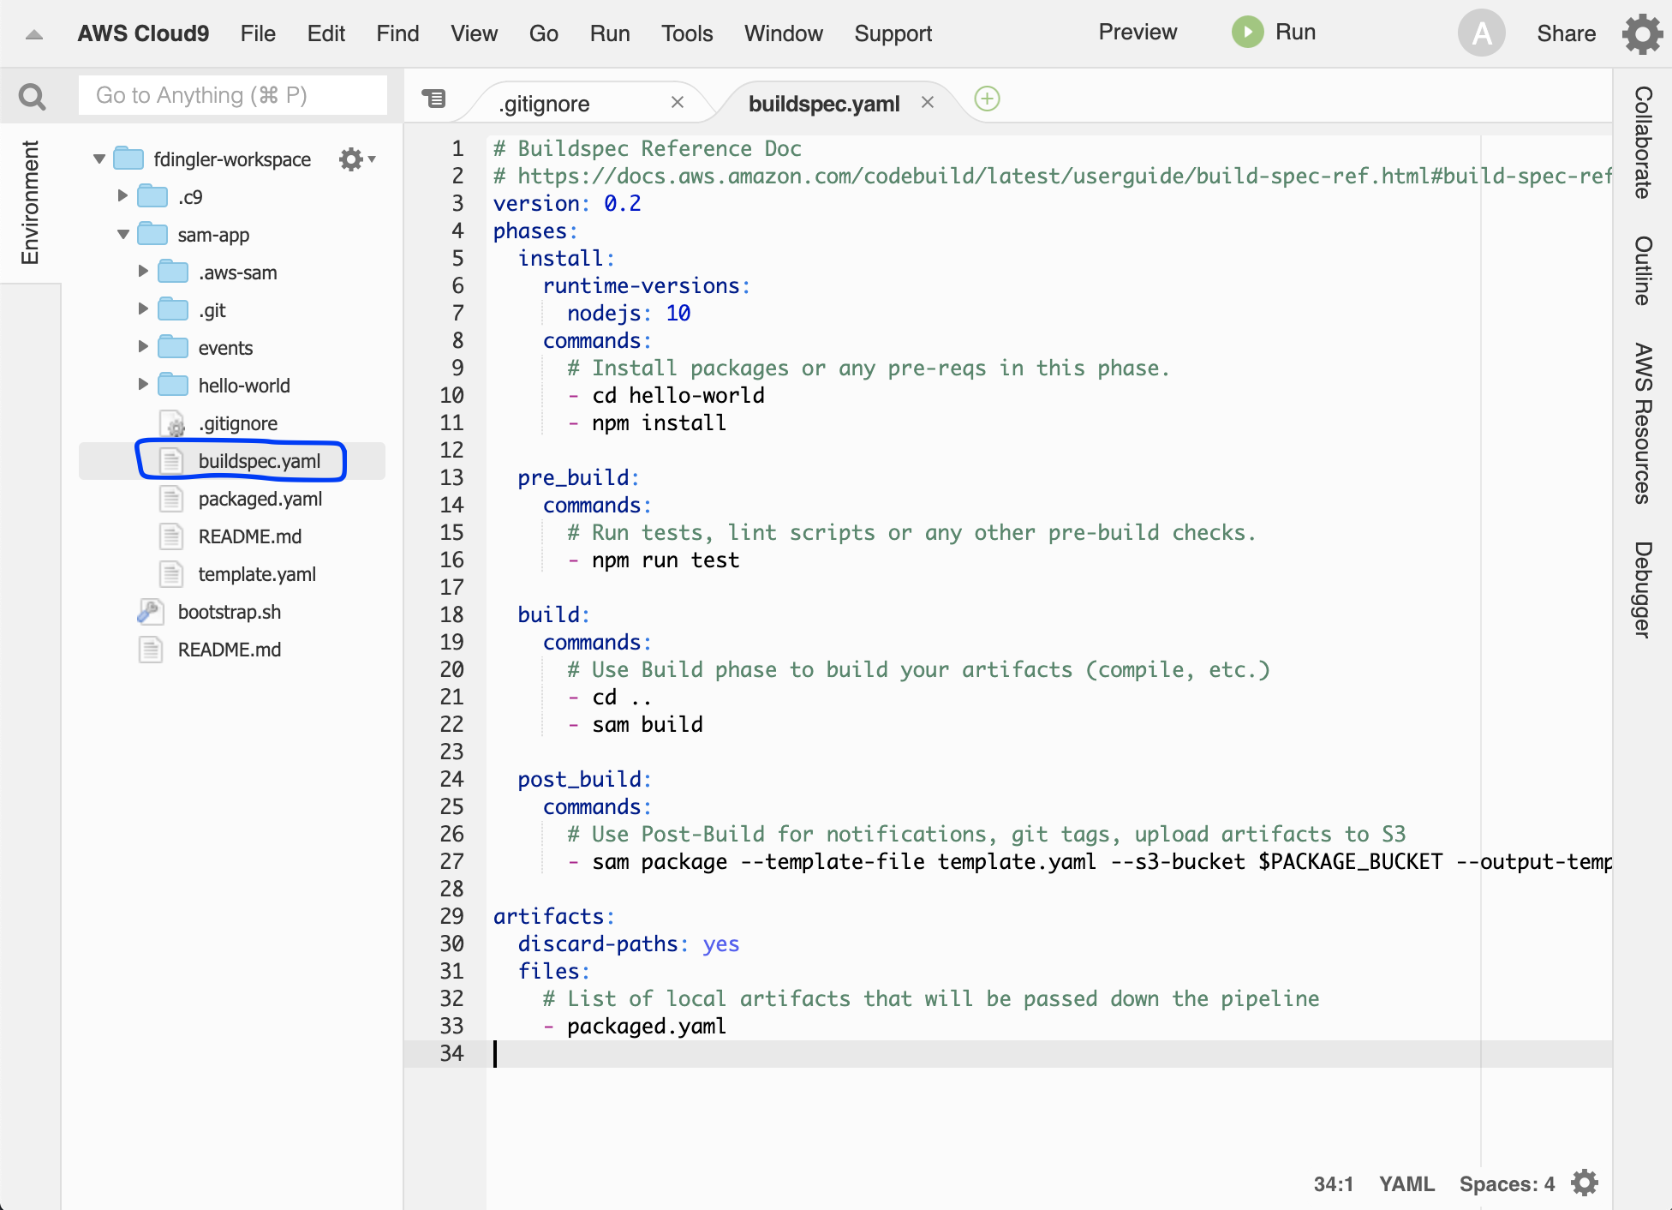1672x1210 pixels.
Task: Click the search magnifier icon in sidebar
Action: pos(33,96)
